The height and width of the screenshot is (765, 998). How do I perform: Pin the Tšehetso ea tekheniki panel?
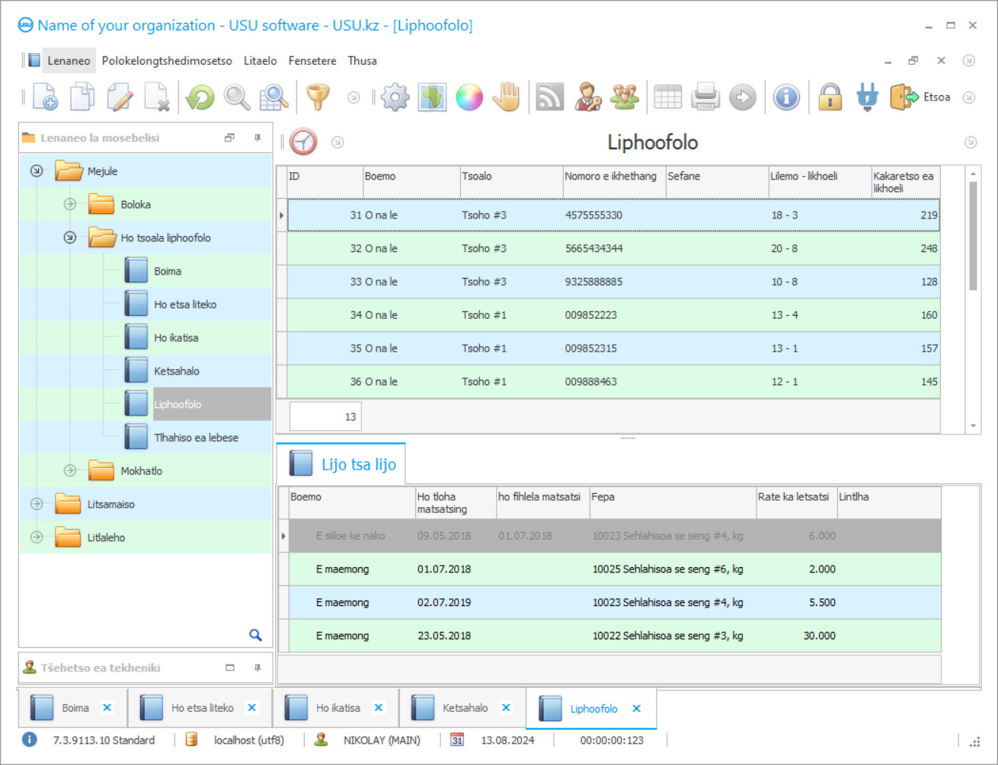[x=257, y=668]
